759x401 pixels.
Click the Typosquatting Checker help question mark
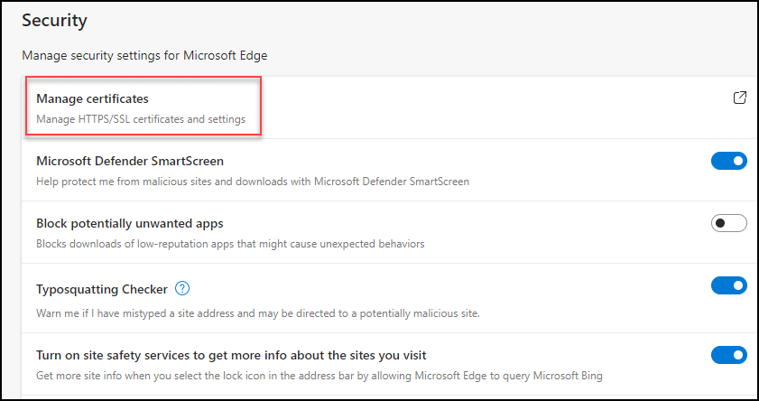(x=182, y=289)
